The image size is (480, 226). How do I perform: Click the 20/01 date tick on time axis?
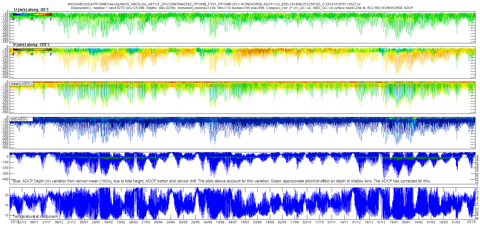pyautogui.click(x=96, y=222)
